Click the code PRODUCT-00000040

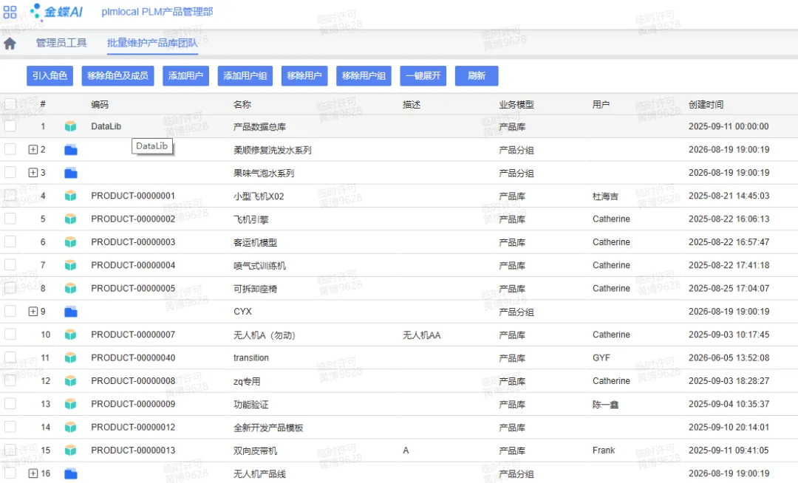point(133,358)
